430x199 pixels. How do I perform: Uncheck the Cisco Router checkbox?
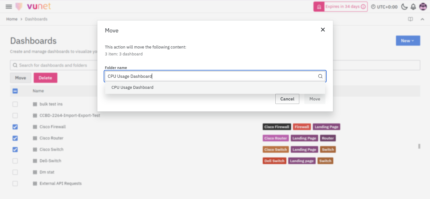click(15, 138)
